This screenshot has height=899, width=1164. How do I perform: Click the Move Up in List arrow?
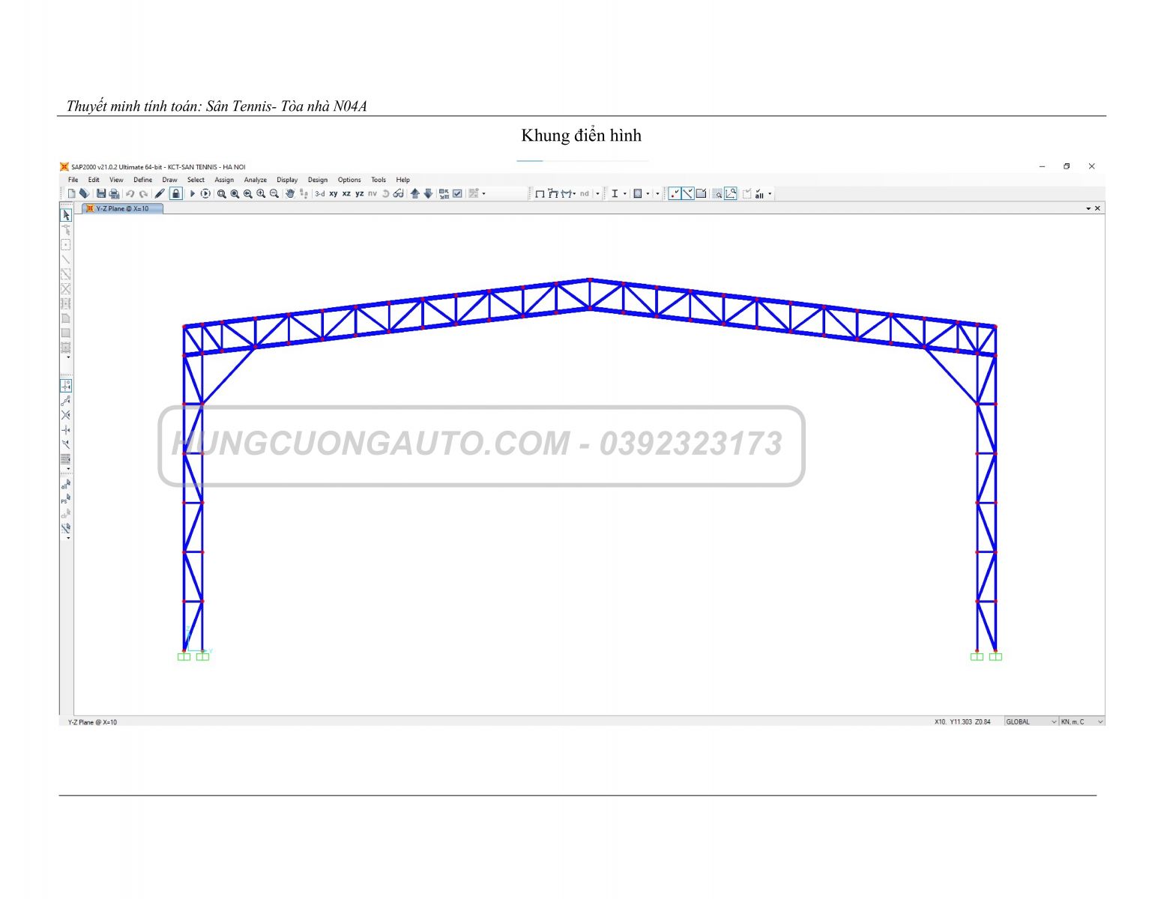click(414, 194)
